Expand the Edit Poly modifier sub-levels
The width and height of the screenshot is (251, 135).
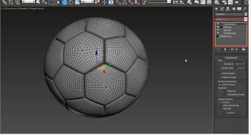pyautogui.click(x=221, y=27)
